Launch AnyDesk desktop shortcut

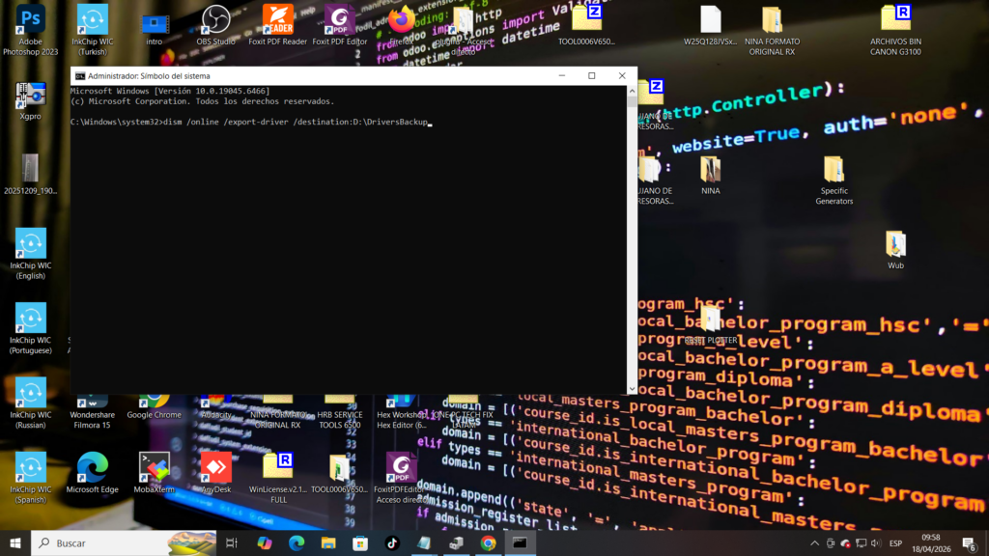(215, 468)
